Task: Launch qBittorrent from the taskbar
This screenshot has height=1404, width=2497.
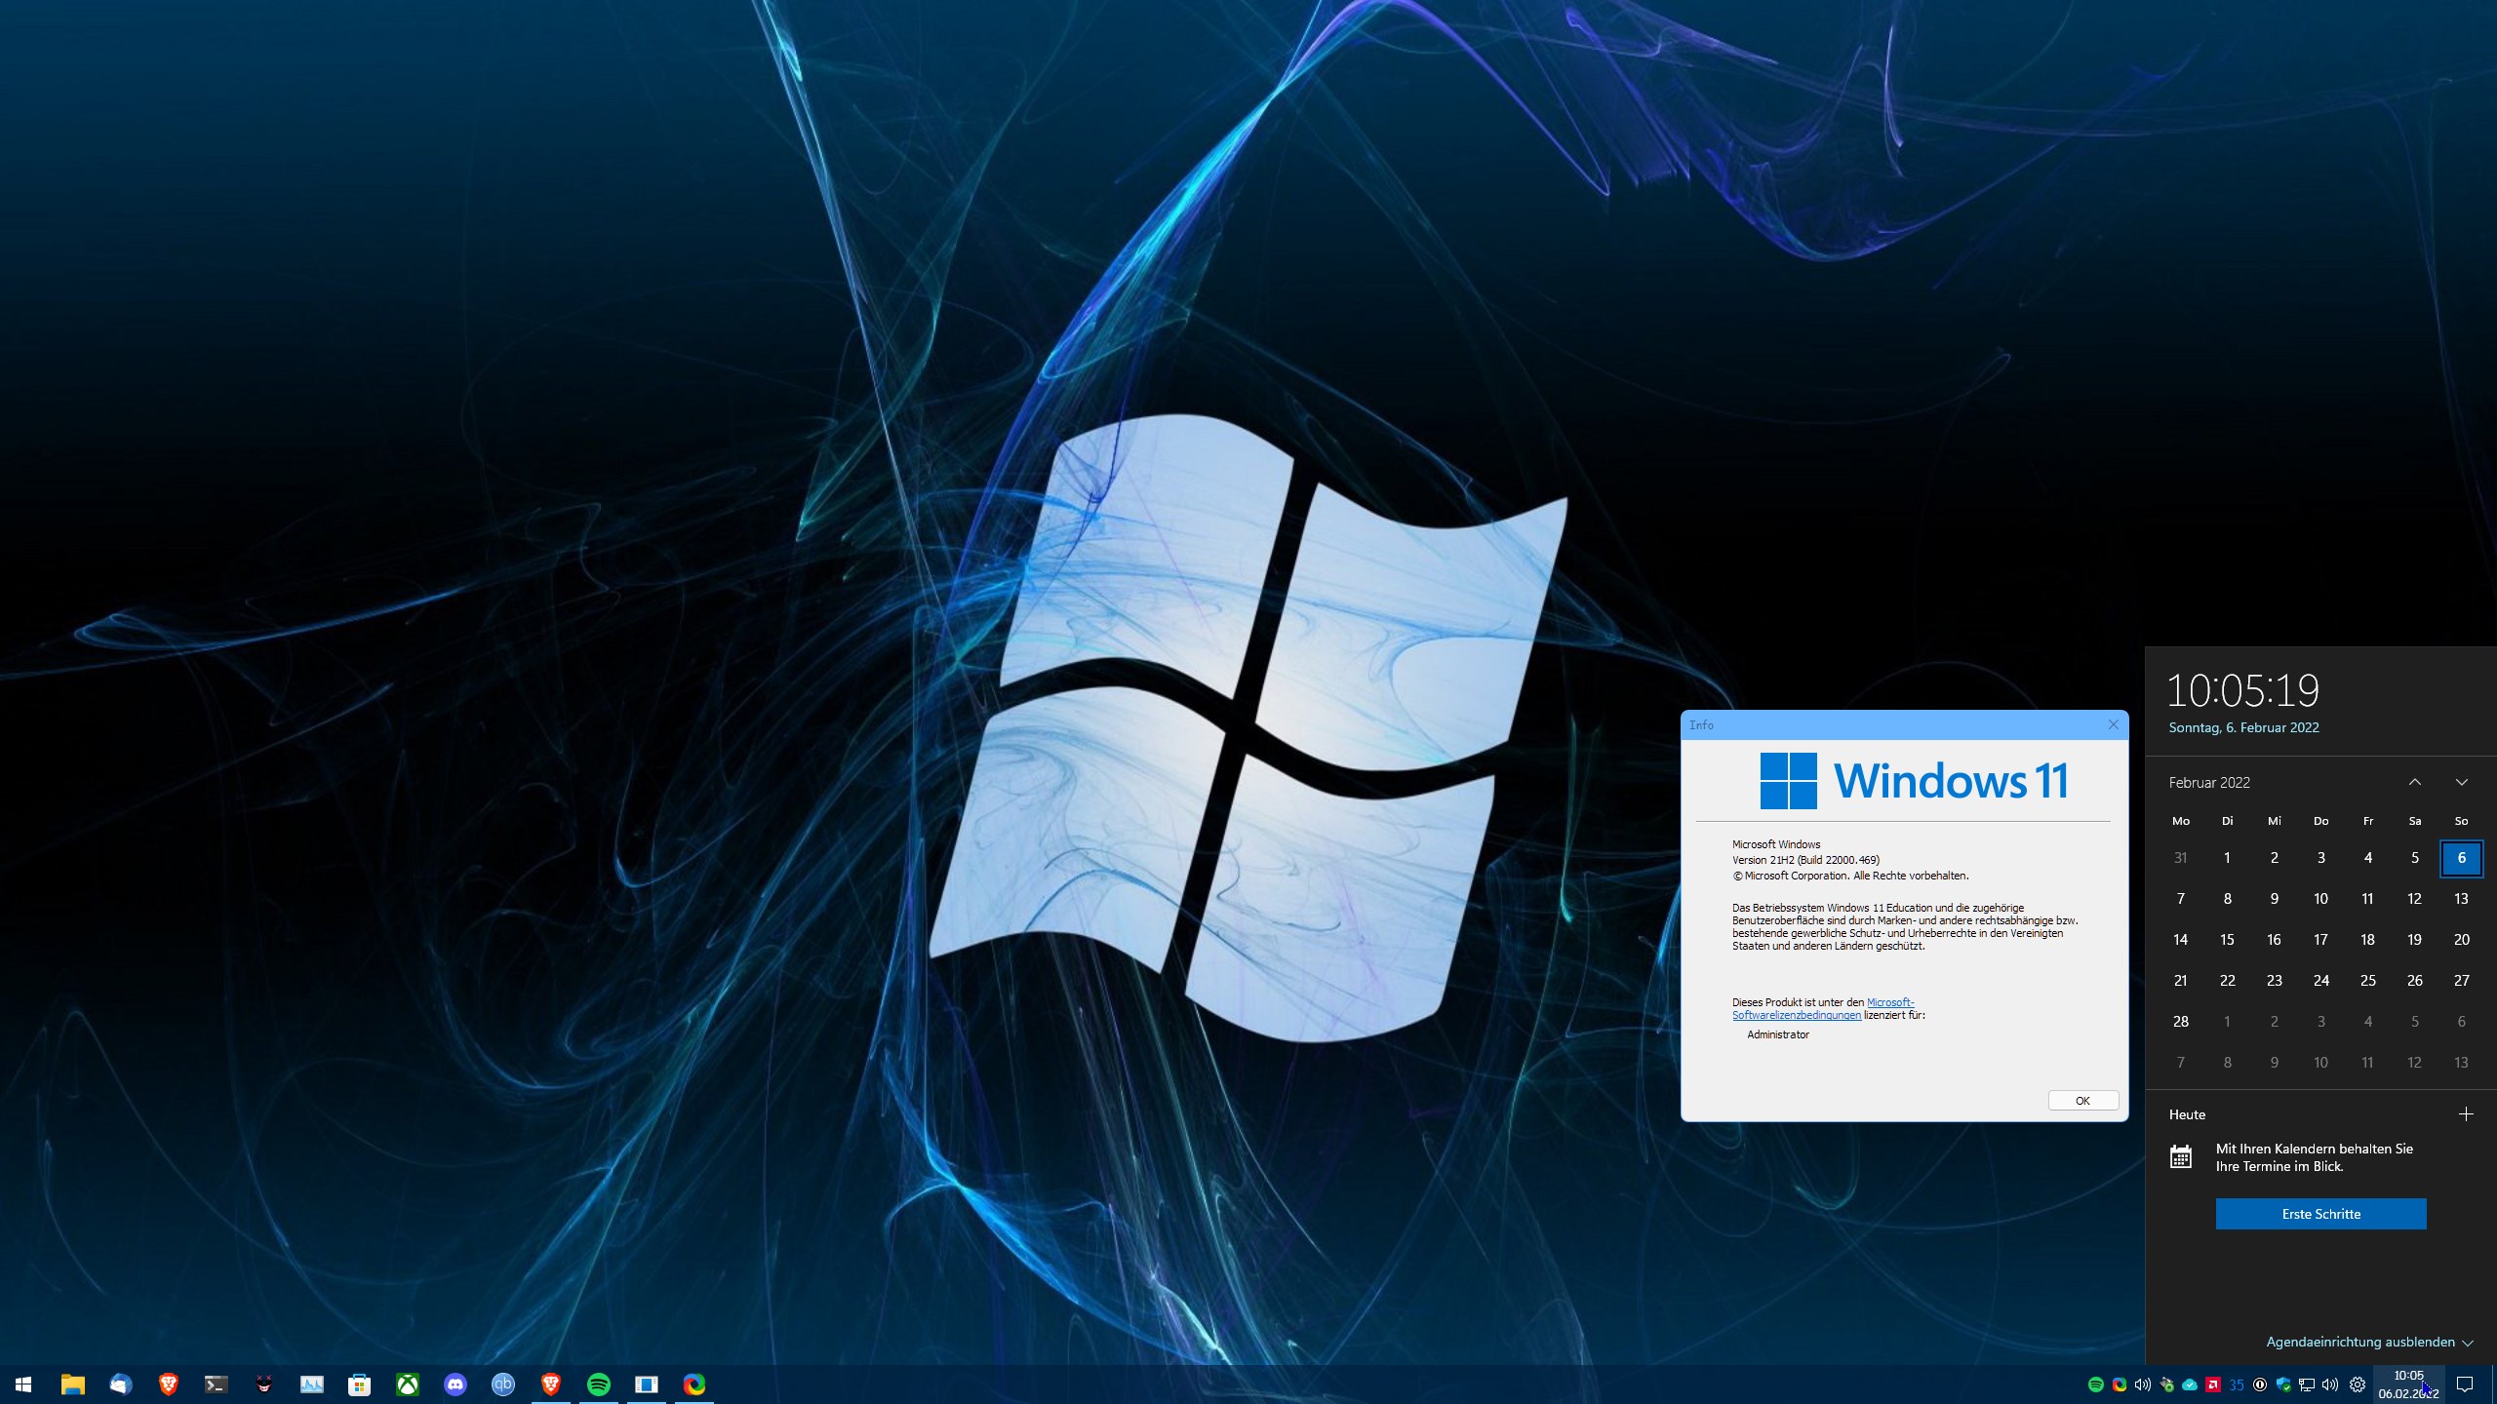Action: (x=503, y=1384)
